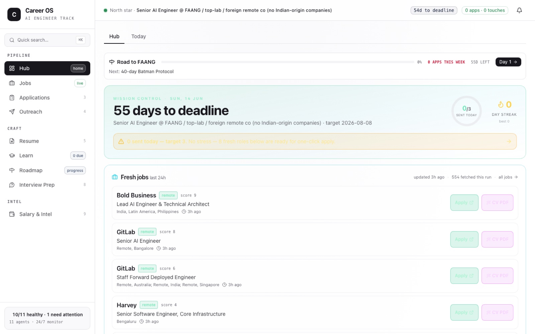Click the Day 1 button
This screenshot has width=535, height=334.
[508, 62]
